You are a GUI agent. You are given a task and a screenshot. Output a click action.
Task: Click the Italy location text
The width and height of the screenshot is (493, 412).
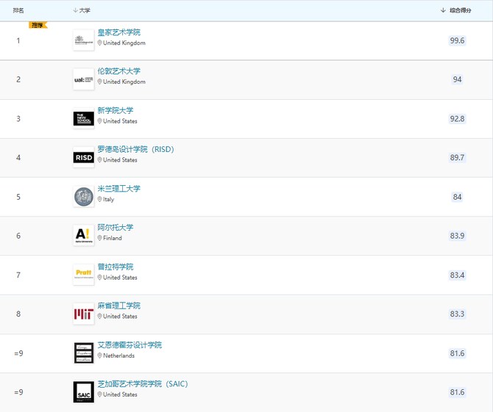coord(108,199)
